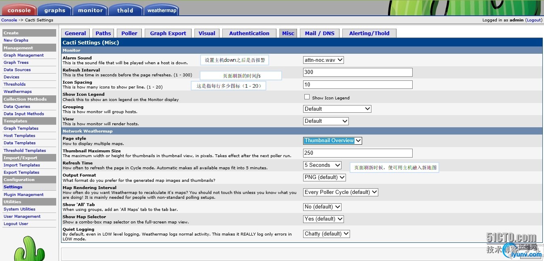Screen dimensions: 544x261
Task: Open the Page style dropdown
Action: (333, 141)
